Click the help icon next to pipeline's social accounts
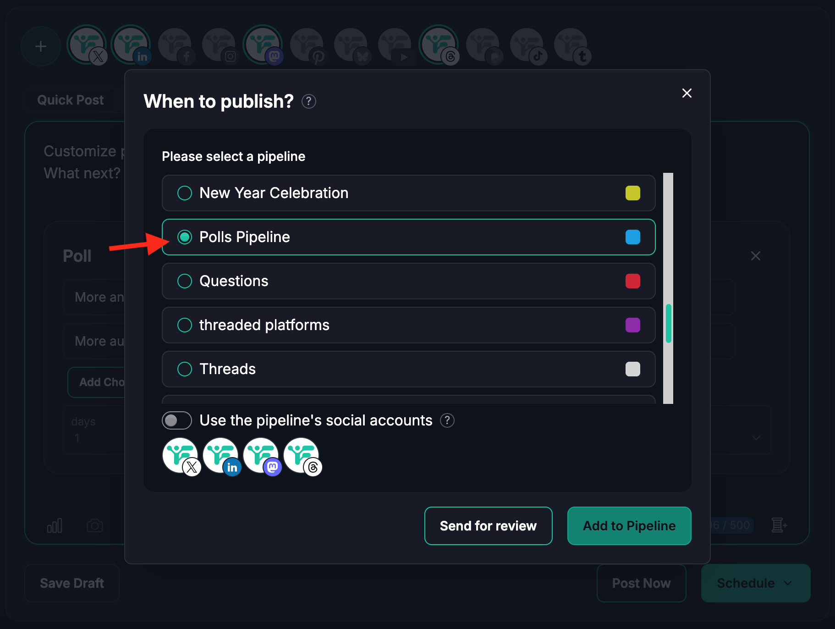This screenshot has height=629, width=835. coord(447,420)
